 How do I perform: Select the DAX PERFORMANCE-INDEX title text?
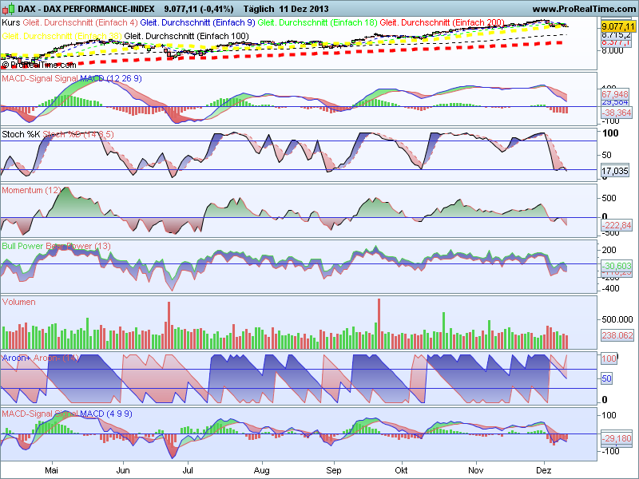[86, 9]
